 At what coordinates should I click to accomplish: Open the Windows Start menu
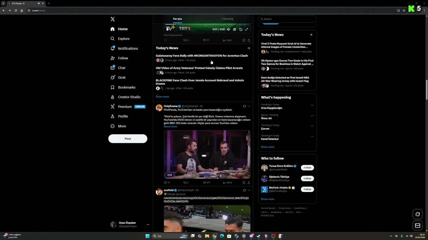pos(147,236)
